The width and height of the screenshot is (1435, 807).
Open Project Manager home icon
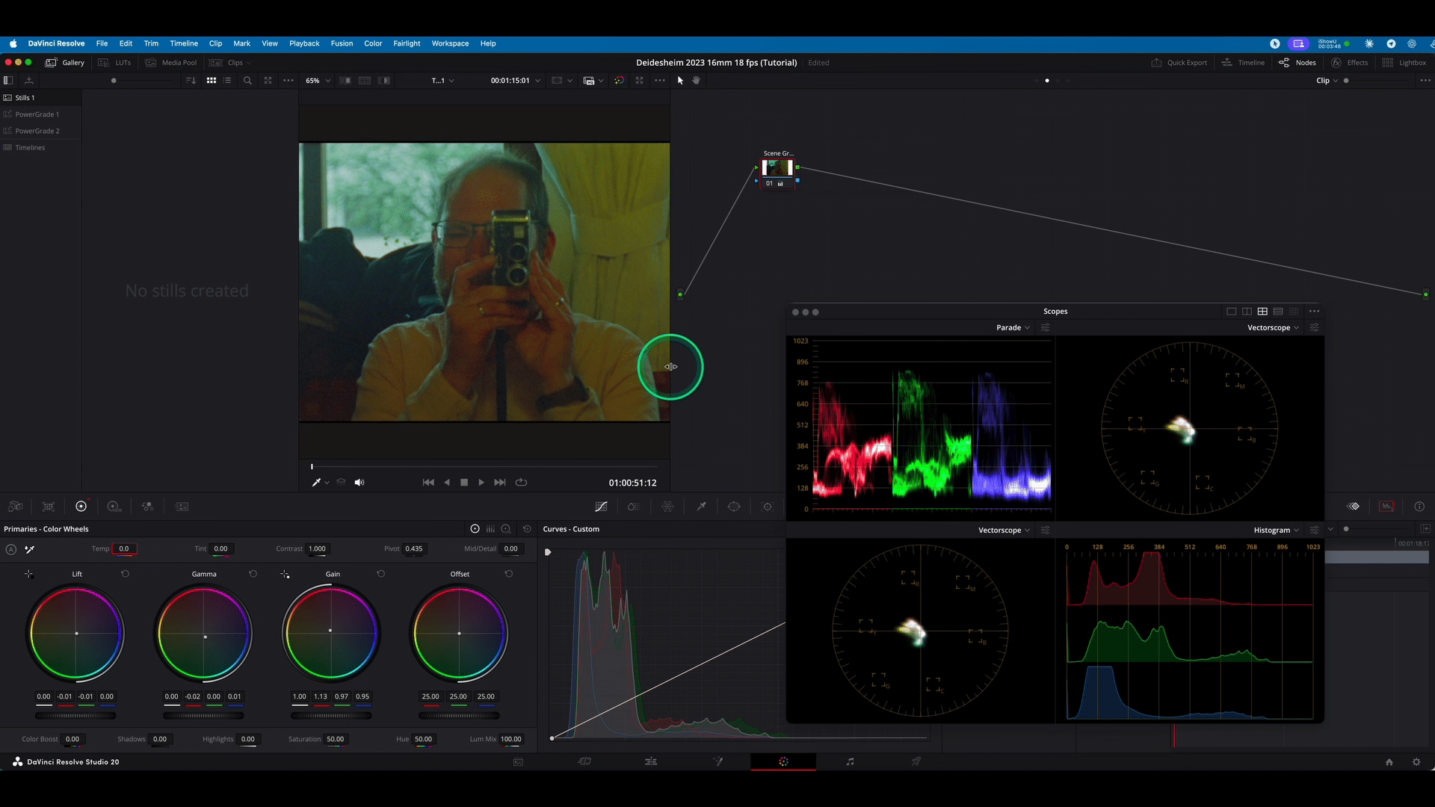click(x=1389, y=762)
